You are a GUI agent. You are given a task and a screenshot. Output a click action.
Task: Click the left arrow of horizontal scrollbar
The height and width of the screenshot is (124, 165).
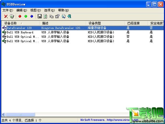click(x=3, y=114)
